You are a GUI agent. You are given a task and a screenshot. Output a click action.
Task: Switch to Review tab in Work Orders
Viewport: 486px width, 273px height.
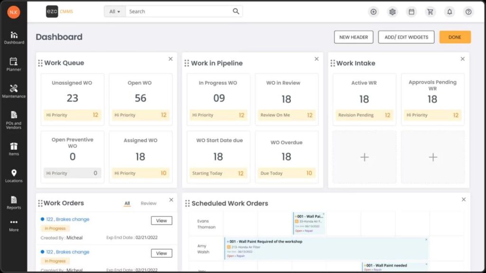click(149, 203)
